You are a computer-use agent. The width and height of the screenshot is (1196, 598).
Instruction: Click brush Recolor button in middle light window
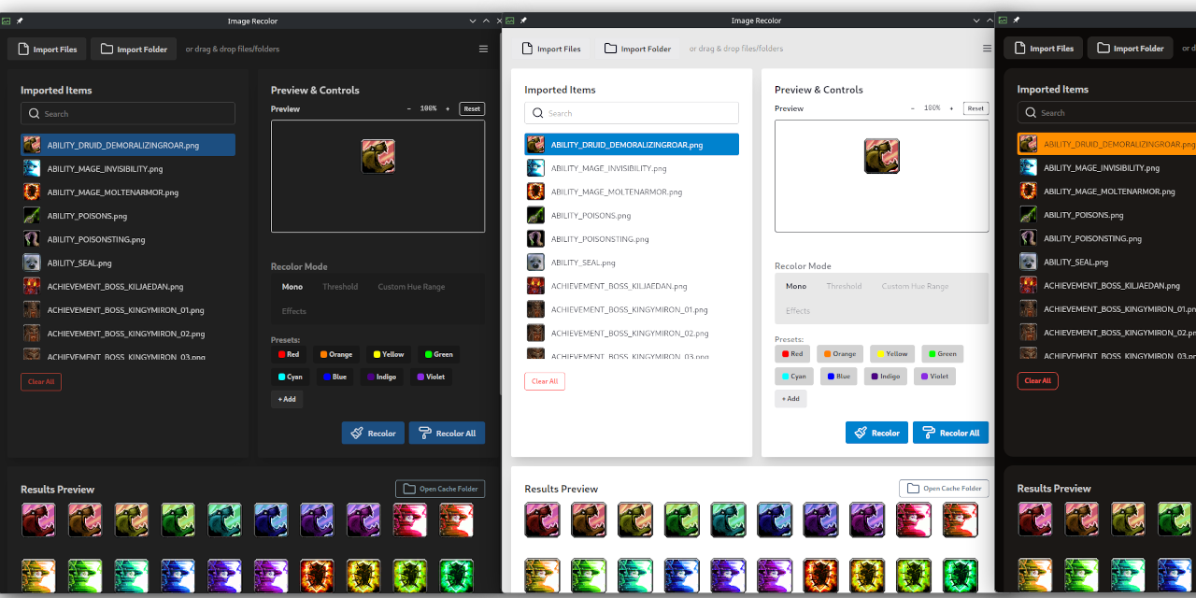[x=876, y=433]
